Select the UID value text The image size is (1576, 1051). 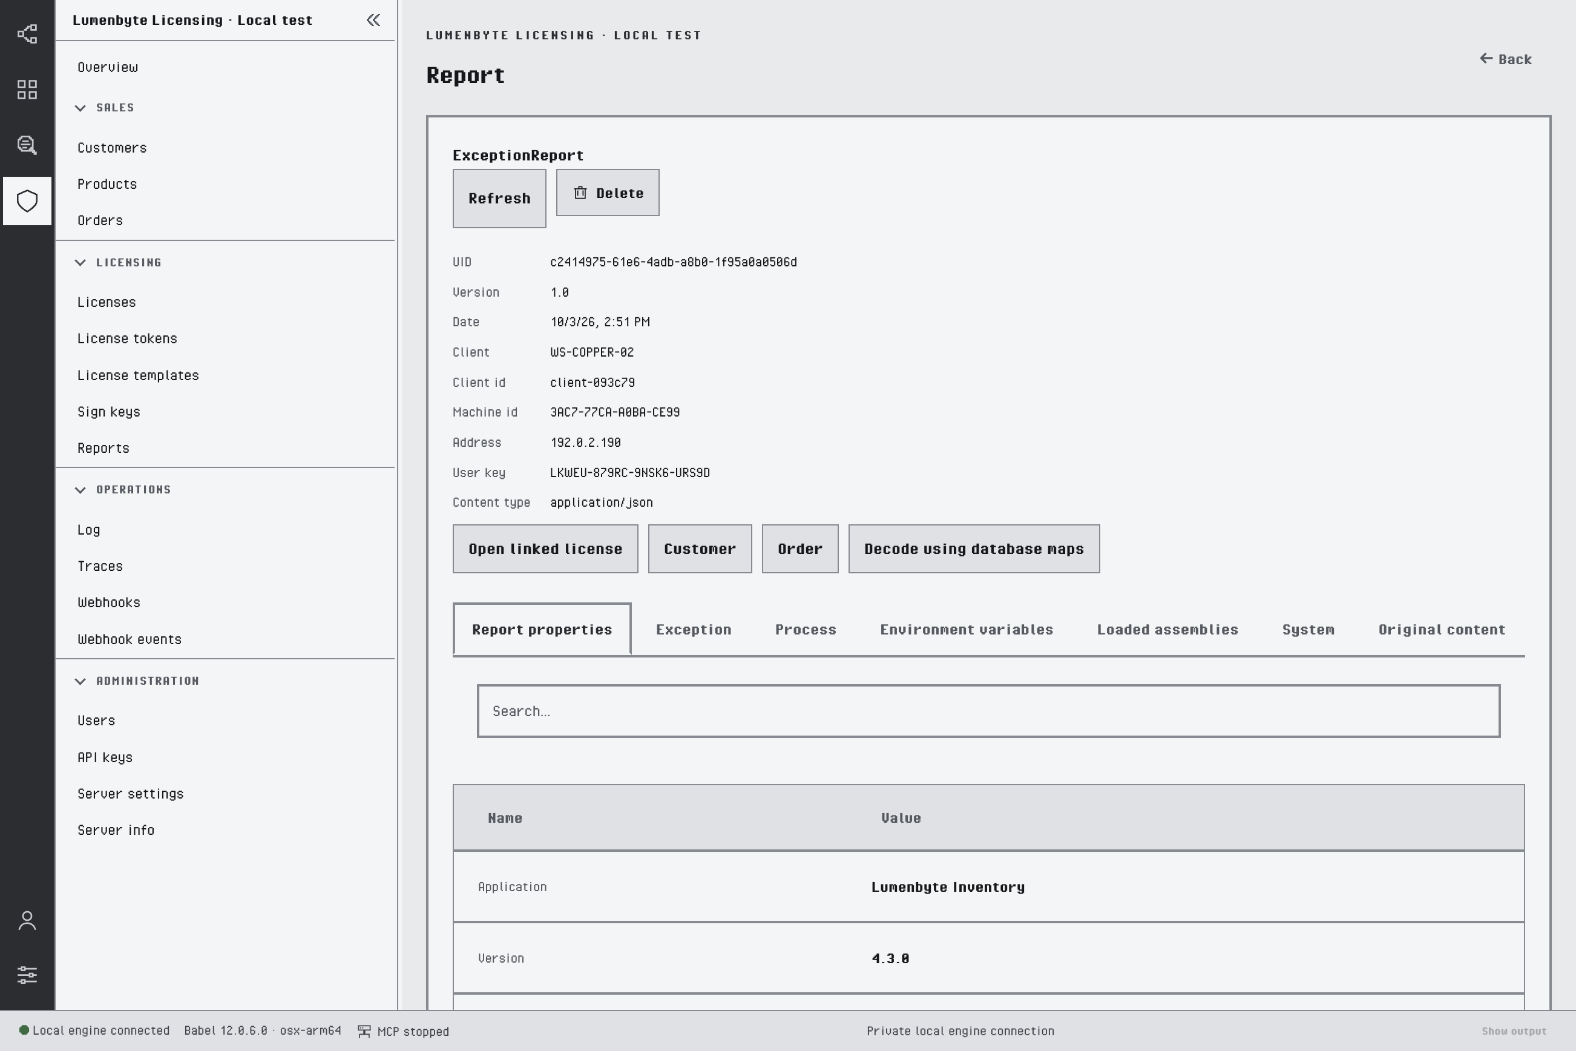(x=674, y=262)
